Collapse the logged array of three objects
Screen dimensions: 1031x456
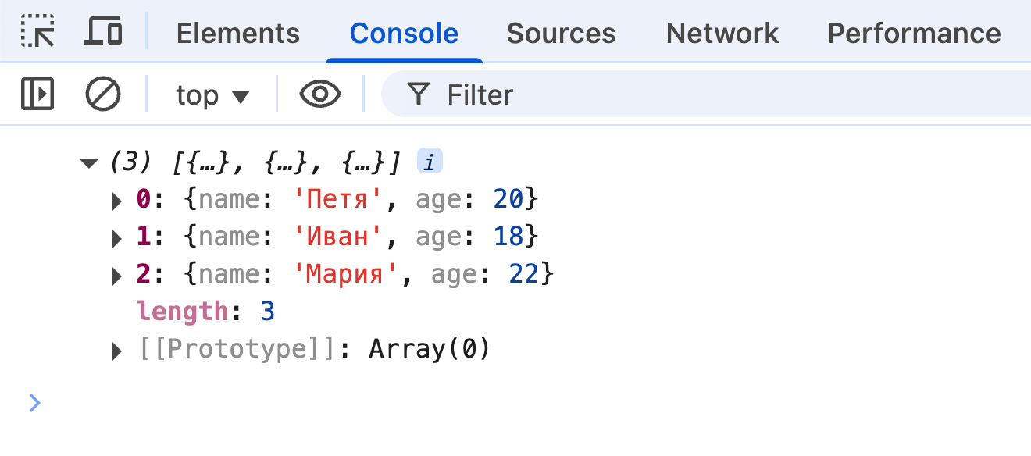[x=89, y=163]
